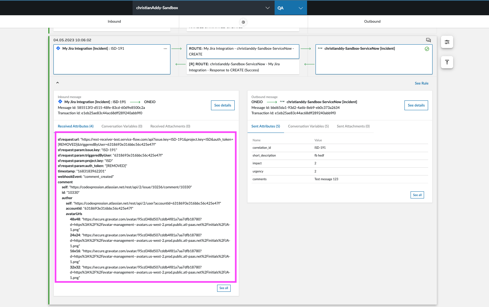Click the impact attribute name
The width and height of the screenshot is (489, 307).
point(257,163)
